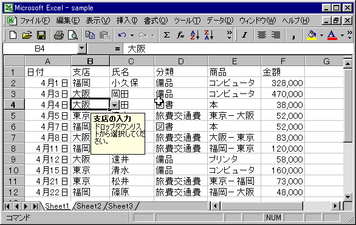
Task: Open the ファイル(F) menu
Action: [35, 21]
